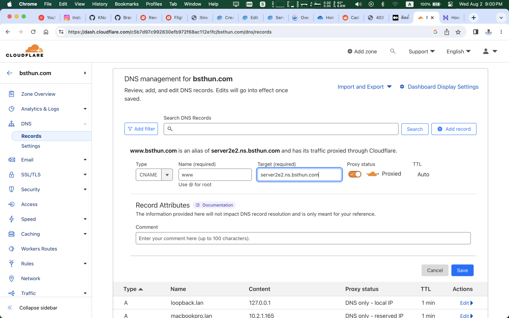The height and width of the screenshot is (318, 509).
Task: Click site information icon in address bar
Action: coord(61,32)
